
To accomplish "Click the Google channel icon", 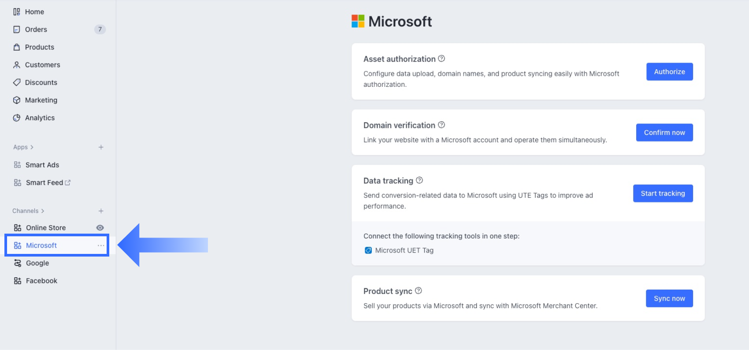I will [17, 263].
